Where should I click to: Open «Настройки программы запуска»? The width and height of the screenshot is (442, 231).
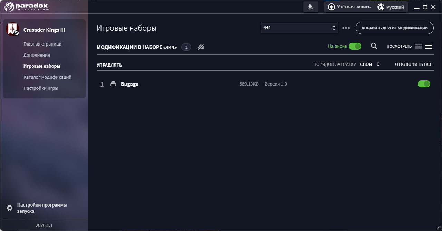pos(42,208)
